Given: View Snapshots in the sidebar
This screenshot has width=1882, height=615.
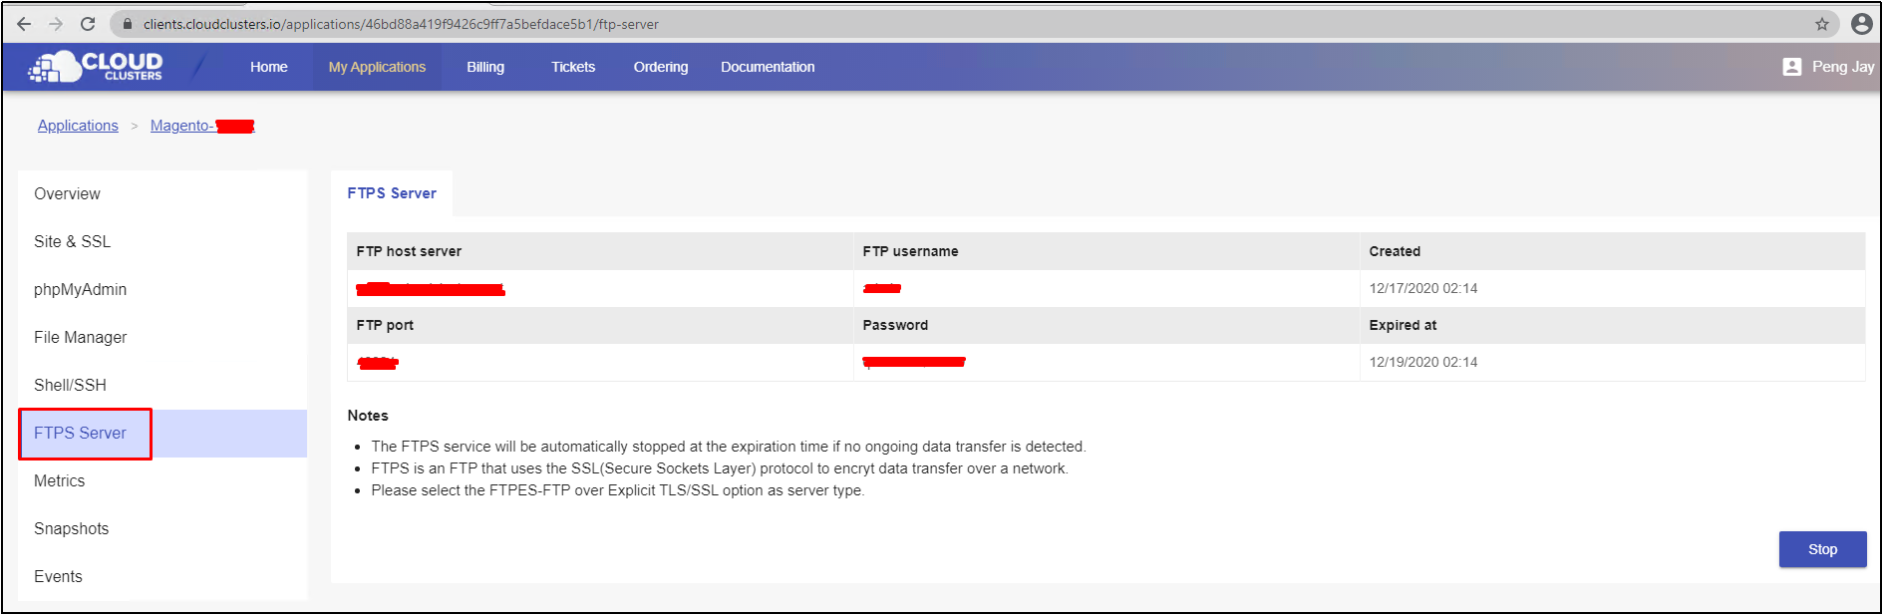Looking at the screenshot, I should click(71, 528).
